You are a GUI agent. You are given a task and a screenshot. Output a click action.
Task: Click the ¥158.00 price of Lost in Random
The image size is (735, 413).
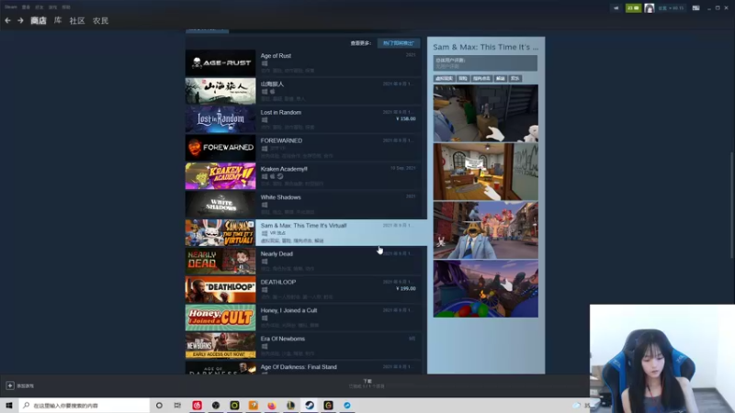(405, 119)
